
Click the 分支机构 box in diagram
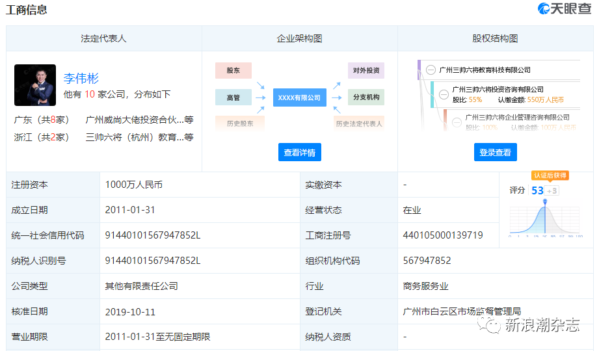coord(366,97)
